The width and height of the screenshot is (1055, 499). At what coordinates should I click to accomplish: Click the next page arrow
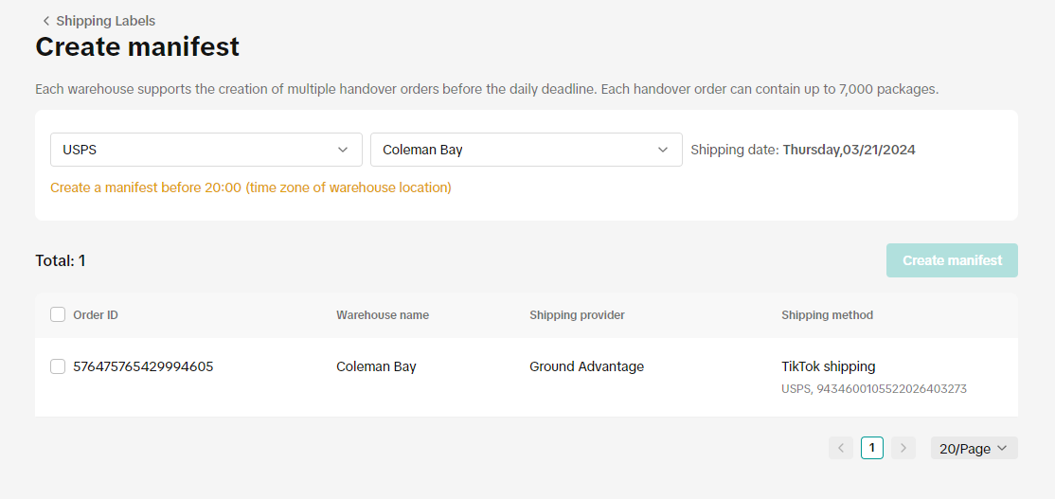(x=903, y=448)
